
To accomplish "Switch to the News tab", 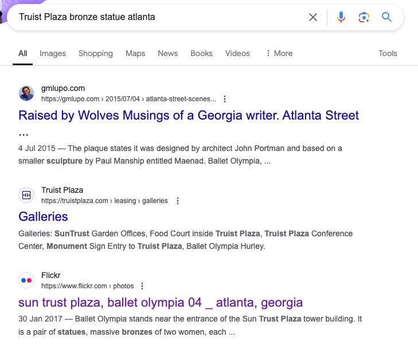I will coord(167,53).
